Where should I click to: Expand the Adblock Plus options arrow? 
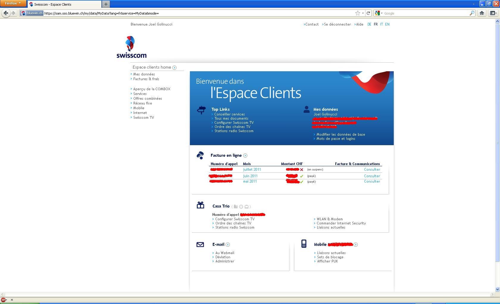tap(7, 300)
